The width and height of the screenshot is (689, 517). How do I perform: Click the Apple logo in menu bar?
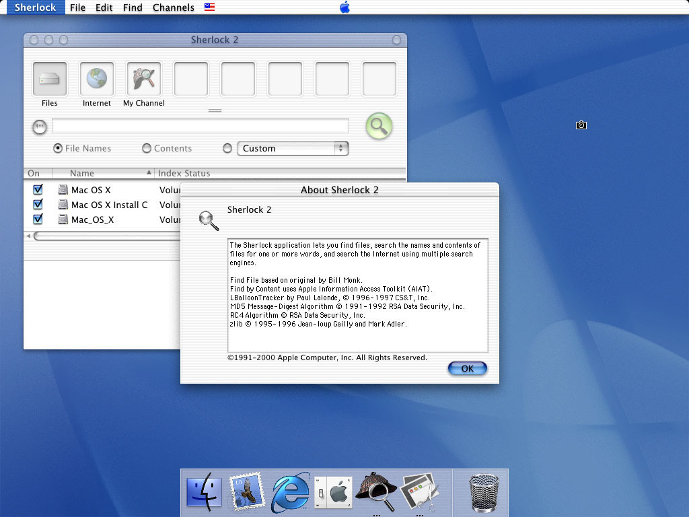345,7
